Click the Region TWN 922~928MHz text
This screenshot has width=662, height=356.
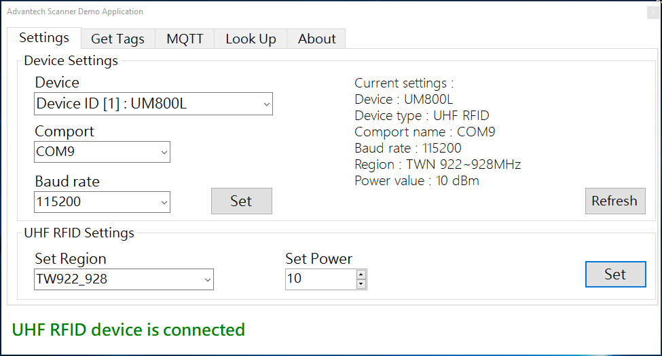[x=437, y=165]
